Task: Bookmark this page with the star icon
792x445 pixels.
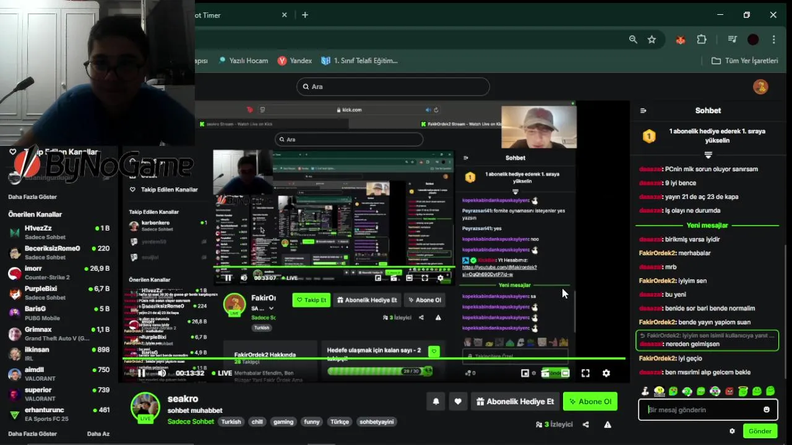Action: (652, 40)
